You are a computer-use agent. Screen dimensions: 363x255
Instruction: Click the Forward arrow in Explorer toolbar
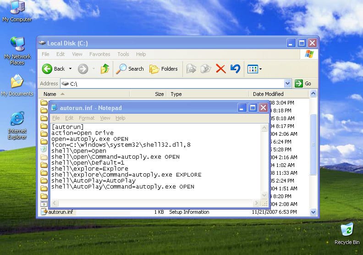click(x=83, y=69)
